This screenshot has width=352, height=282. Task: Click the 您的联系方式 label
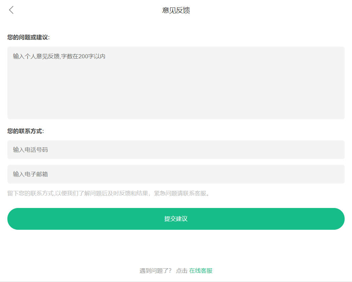(25, 131)
